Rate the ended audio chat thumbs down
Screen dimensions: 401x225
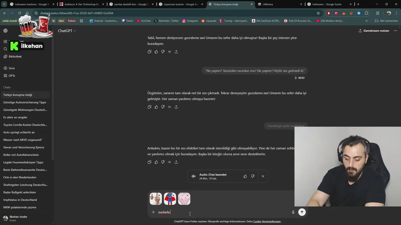point(253,176)
